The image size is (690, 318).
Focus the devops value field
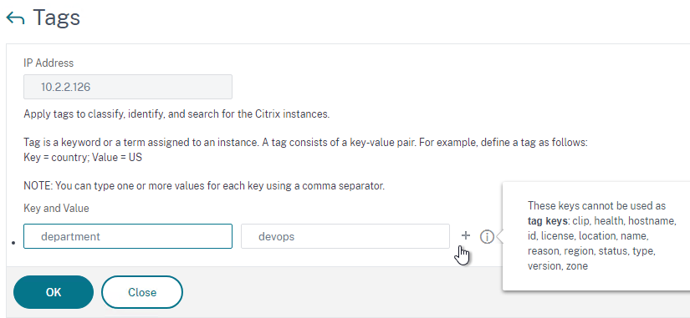tap(345, 236)
